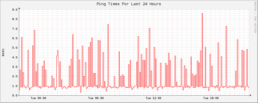Click the 6.0 y-axis value
The height and width of the screenshot is (103, 258).
point(15,38)
